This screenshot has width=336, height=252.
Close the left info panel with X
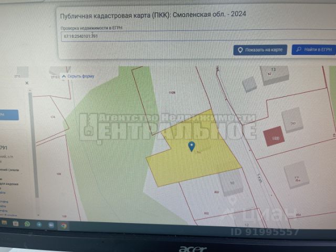click(x=27, y=83)
